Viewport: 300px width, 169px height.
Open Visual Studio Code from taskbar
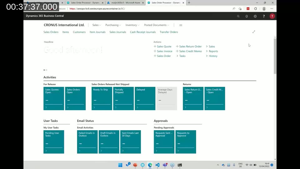tap(157, 165)
